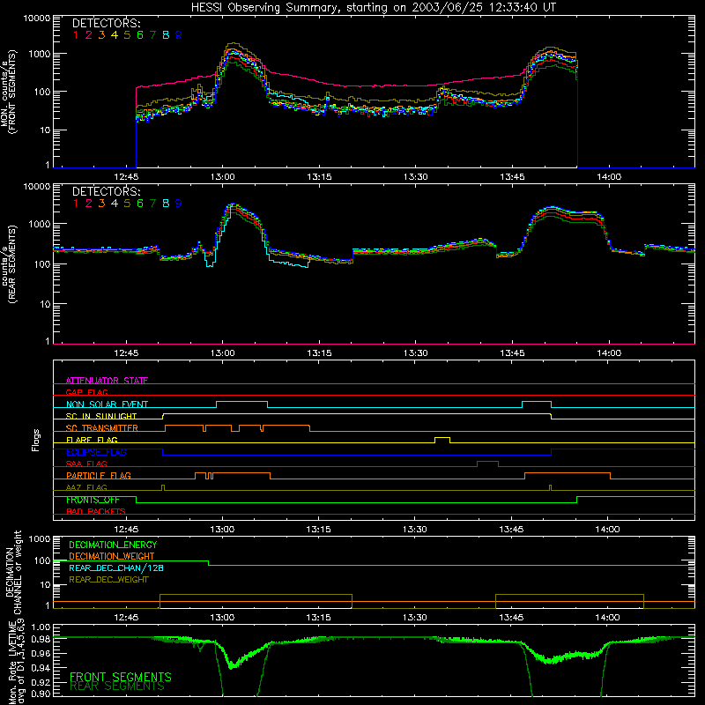Click the DECIMATION_WEIGHT legend entry
Screen dimensions: 705x705
(x=112, y=557)
